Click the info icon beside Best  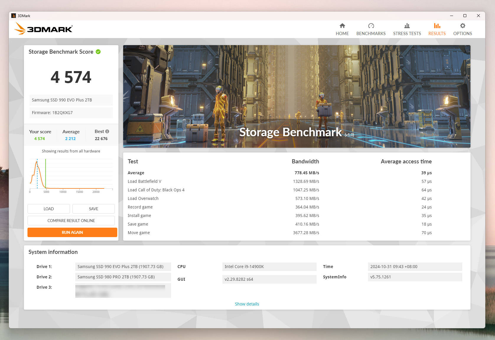click(107, 132)
